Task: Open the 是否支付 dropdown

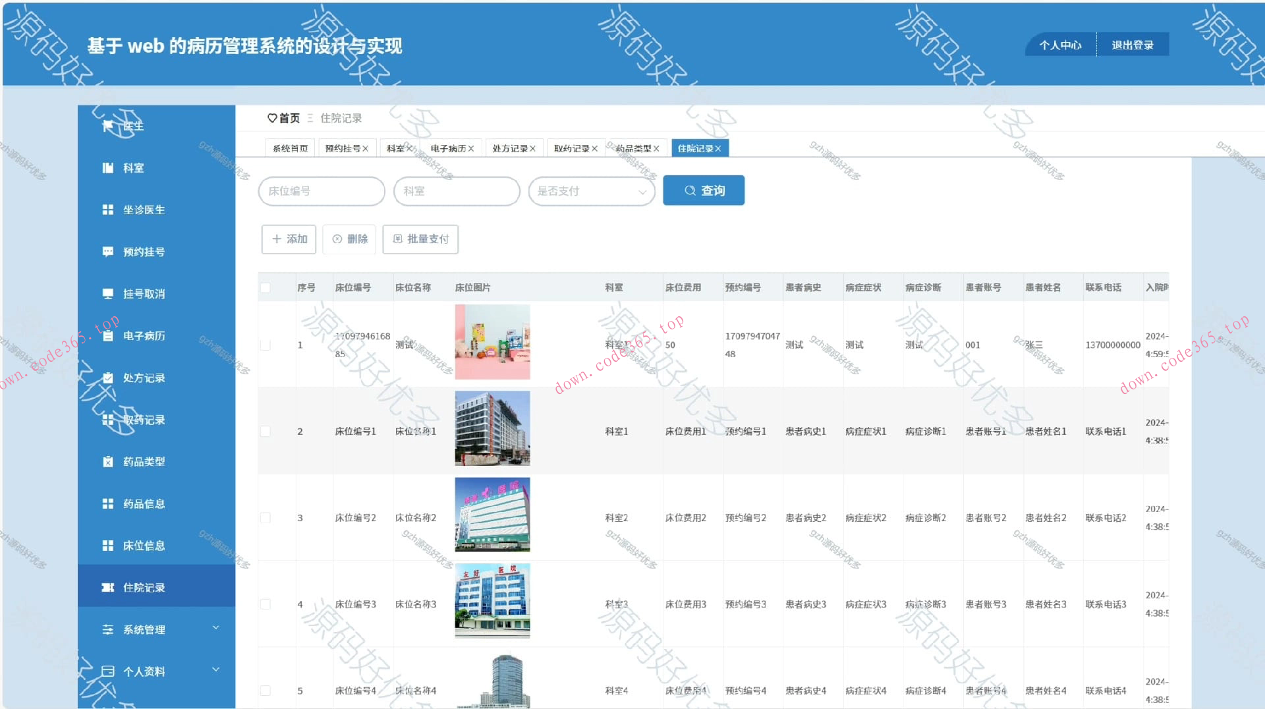Action: 591,191
